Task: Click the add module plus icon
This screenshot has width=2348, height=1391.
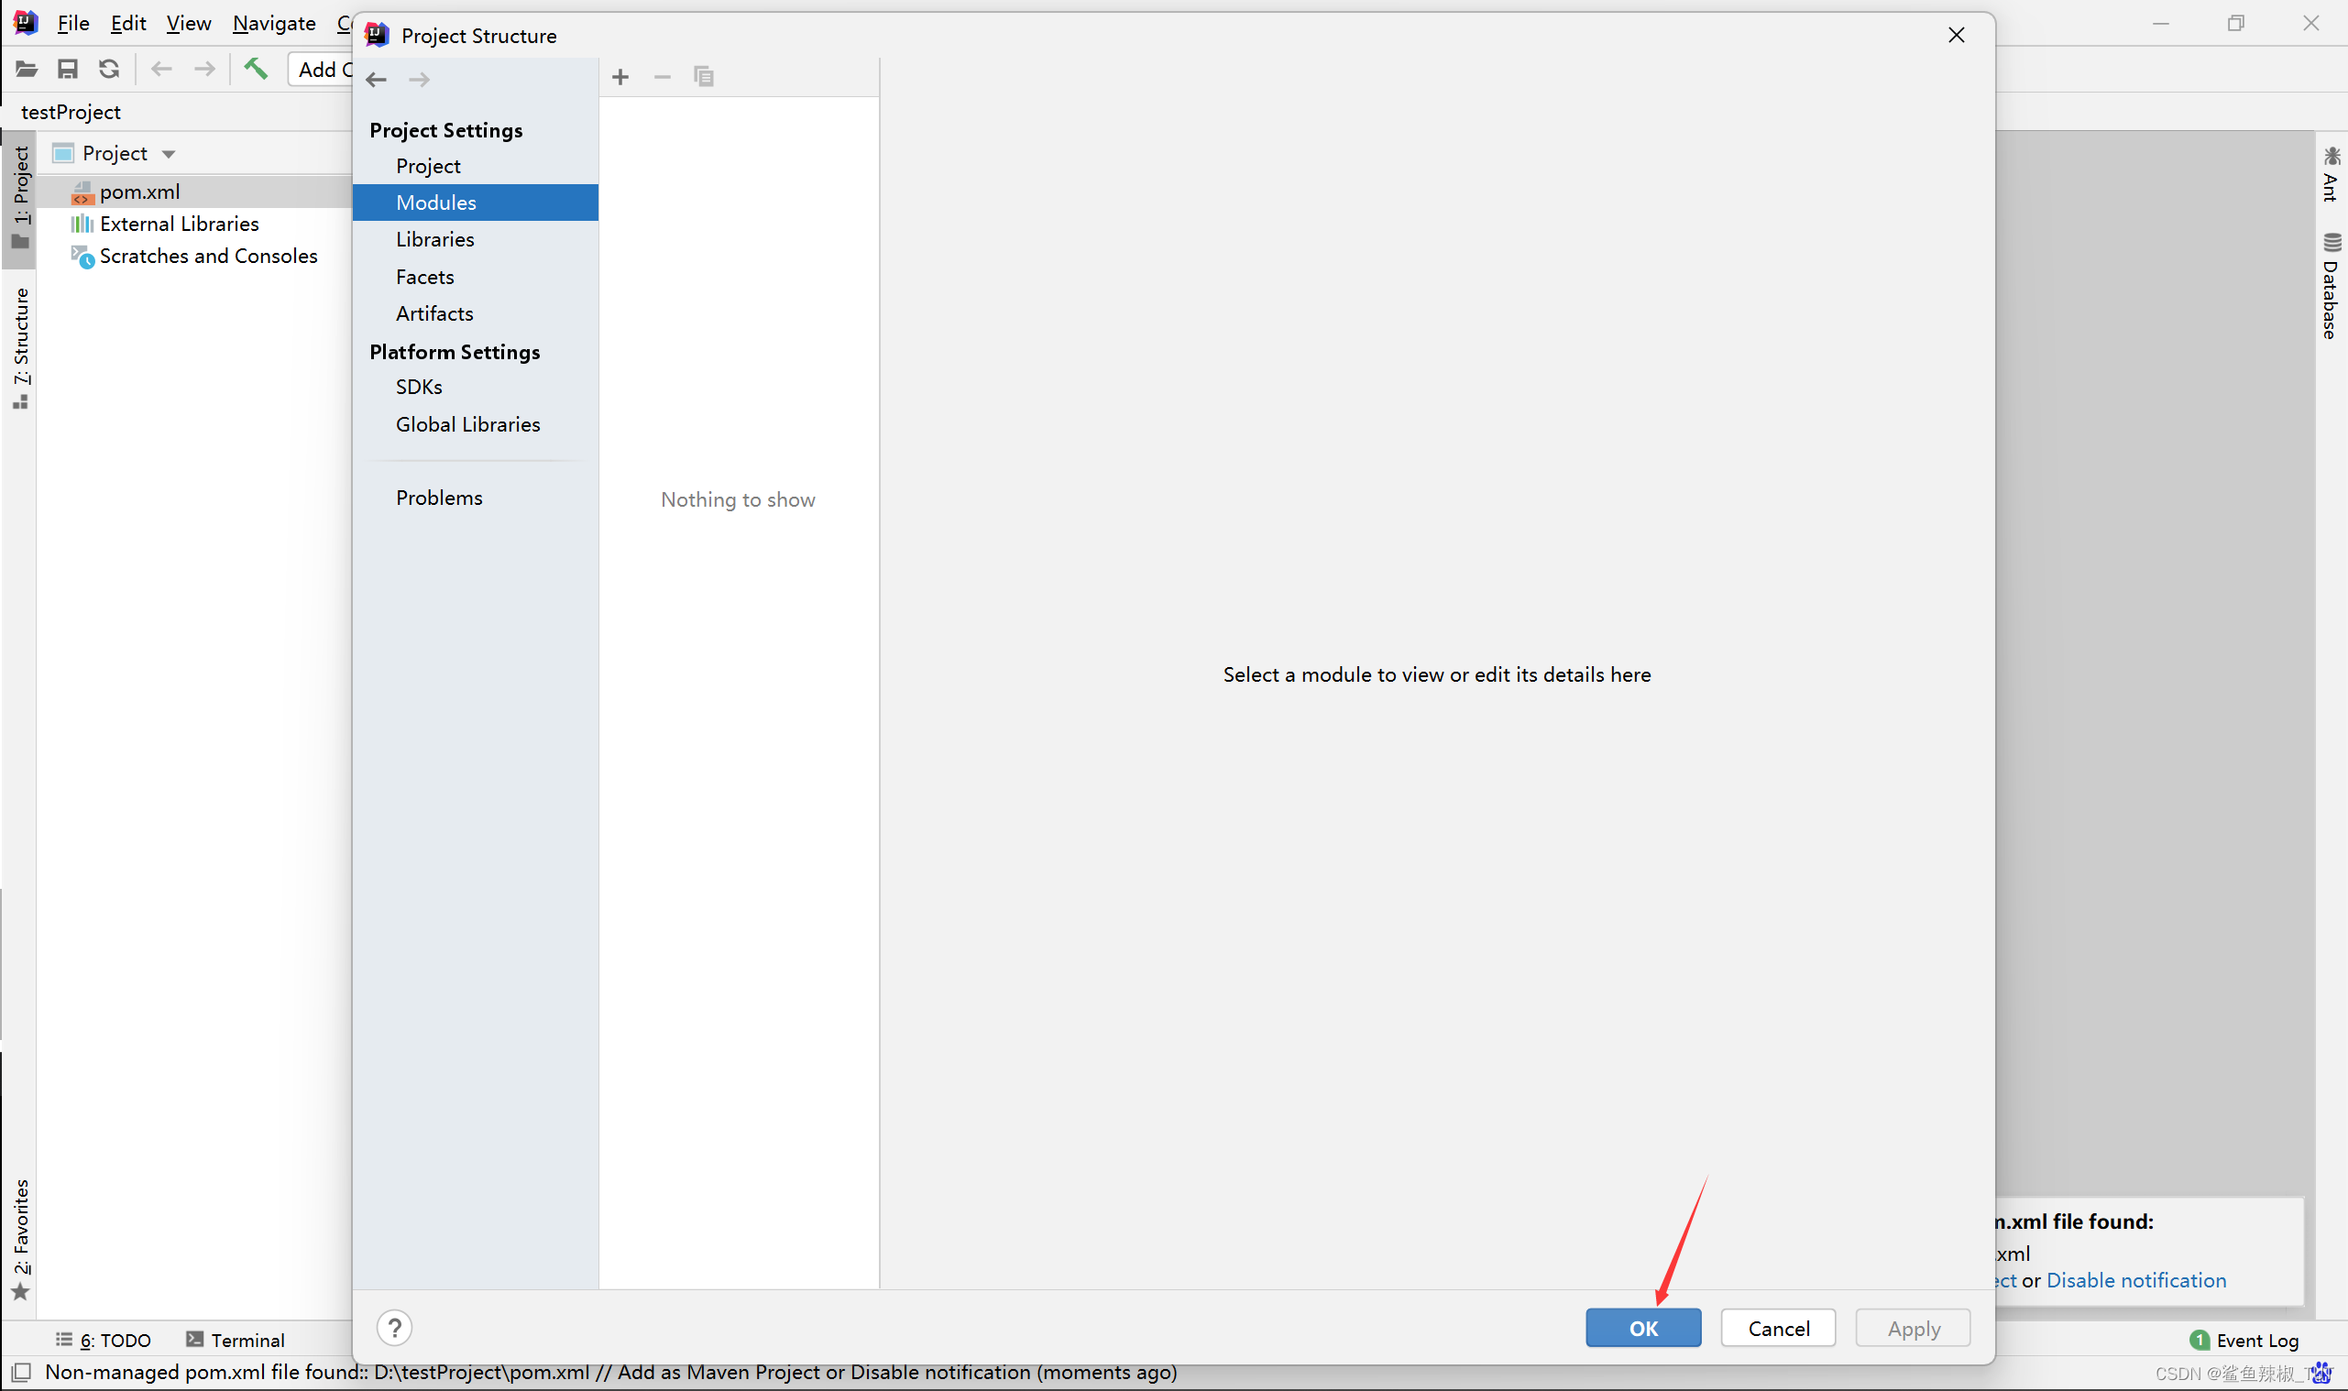Action: coord(621,76)
